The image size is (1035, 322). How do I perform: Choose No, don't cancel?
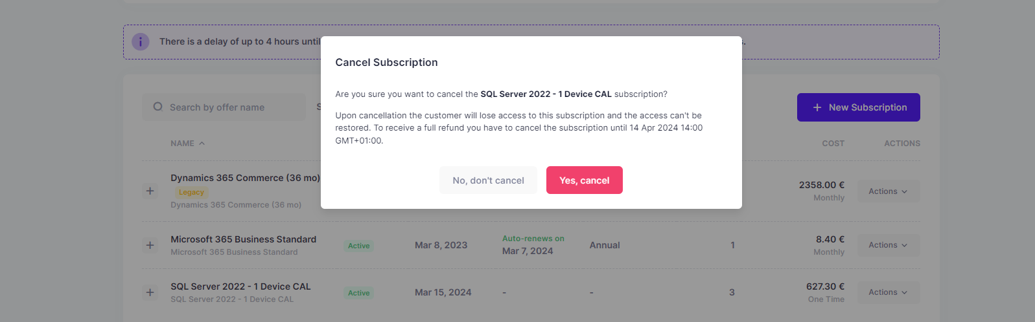(x=488, y=180)
